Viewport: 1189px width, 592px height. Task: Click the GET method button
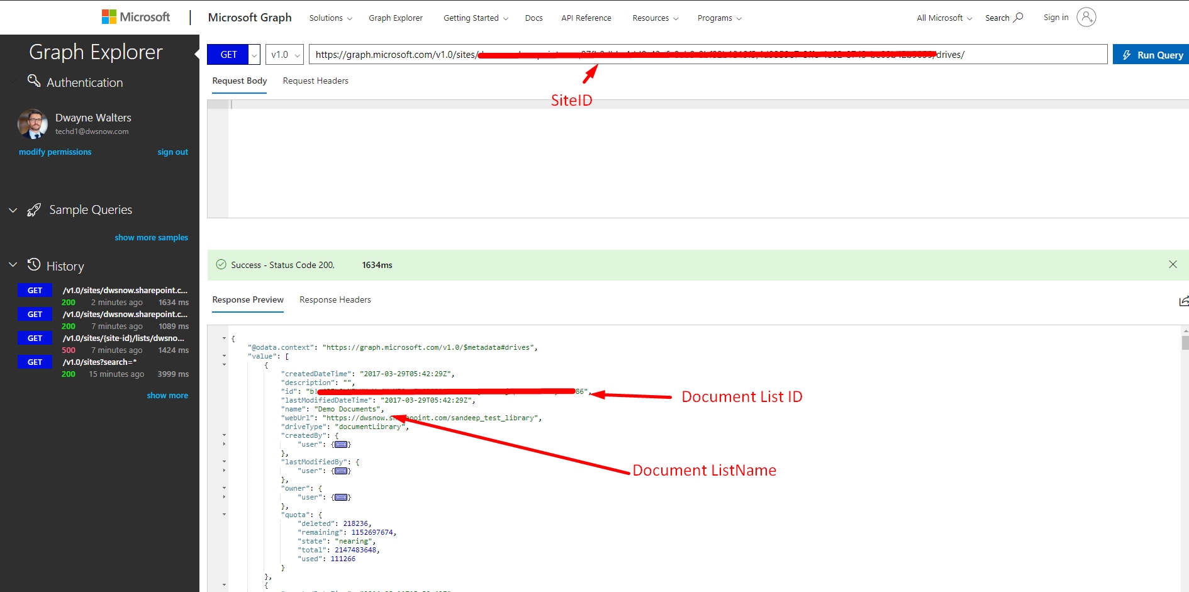coord(228,55)
